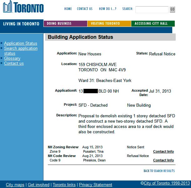
Task: Open the City of Toronto 1998-2013 copyright link
Action: click(x=167, y=183)
